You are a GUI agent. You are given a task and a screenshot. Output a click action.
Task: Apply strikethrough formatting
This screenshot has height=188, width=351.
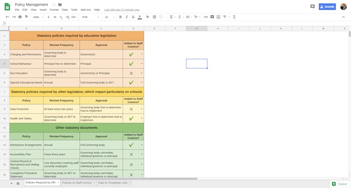coord(133,17)
